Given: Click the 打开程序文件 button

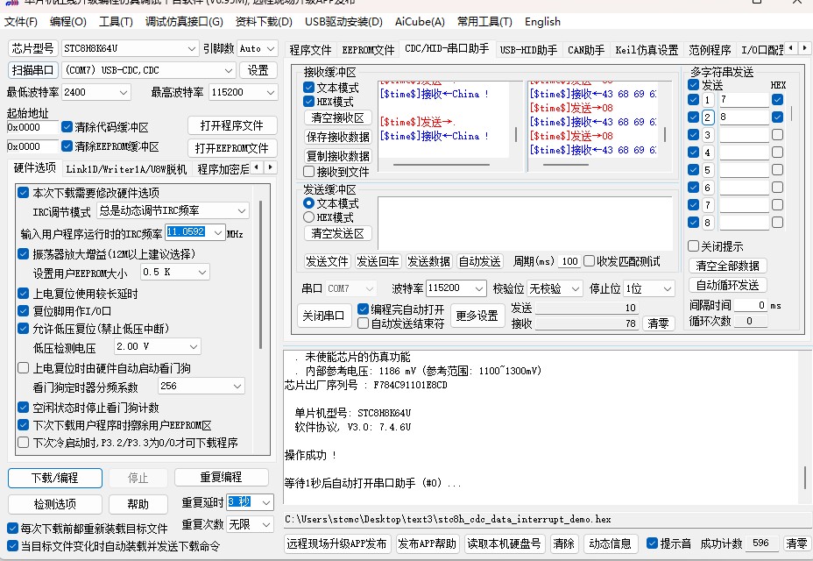Looking at the screenshot, I should click(x=232, y=125).
